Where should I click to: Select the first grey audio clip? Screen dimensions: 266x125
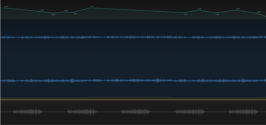pyautogui.click(x=27, y=112)
